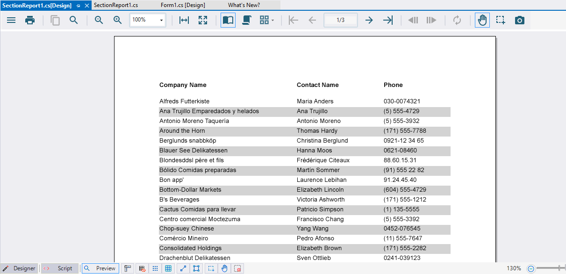
Task: Switch to Script view
Action: [x=60, y=268]
